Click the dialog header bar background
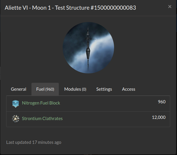Screen dimensions: 177x155 [x=151, y=8]
